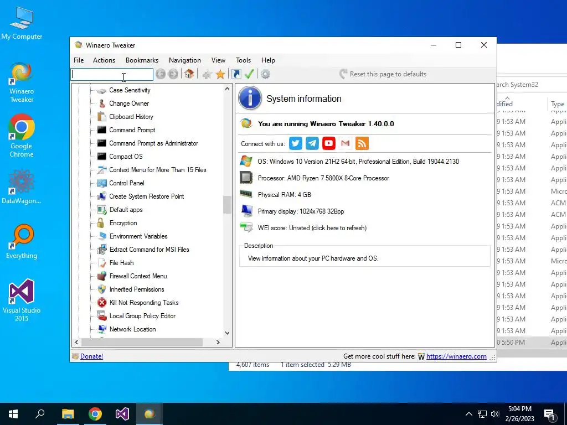
Task: Select Visual Studio 2015 desktop icon
Action: pyautogui.click(x=22, y=300)
